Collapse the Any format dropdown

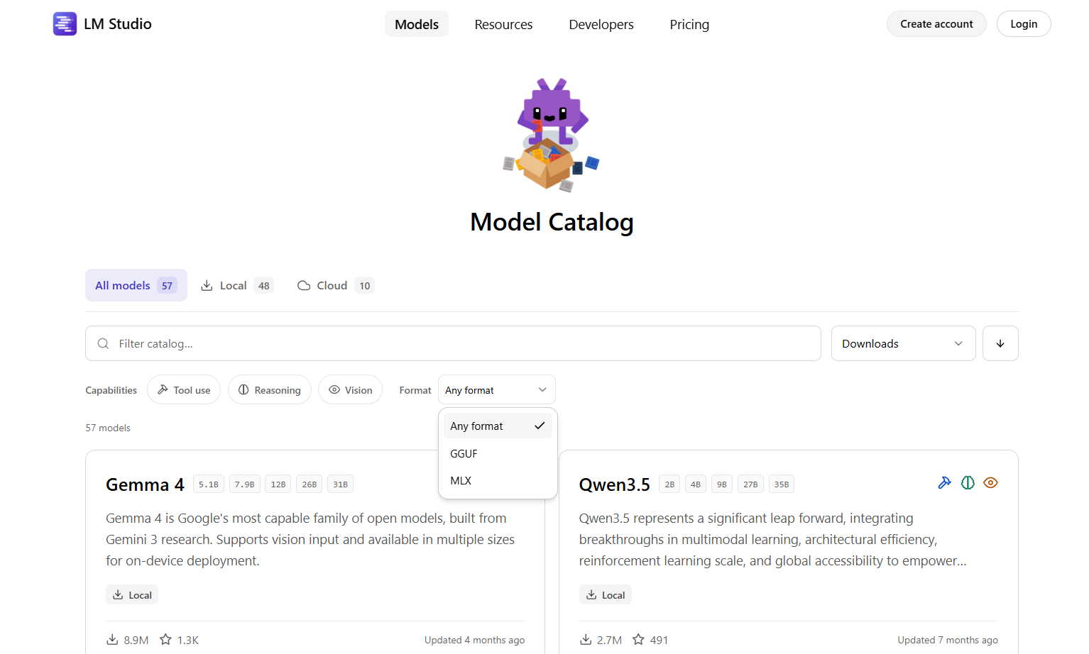[497, 389]
